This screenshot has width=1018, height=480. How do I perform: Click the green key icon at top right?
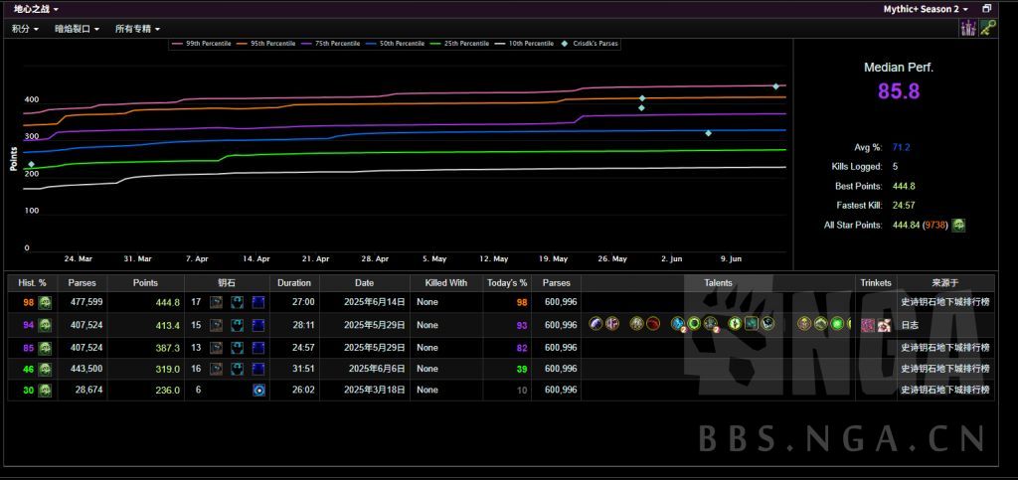(x=987, y=29)
